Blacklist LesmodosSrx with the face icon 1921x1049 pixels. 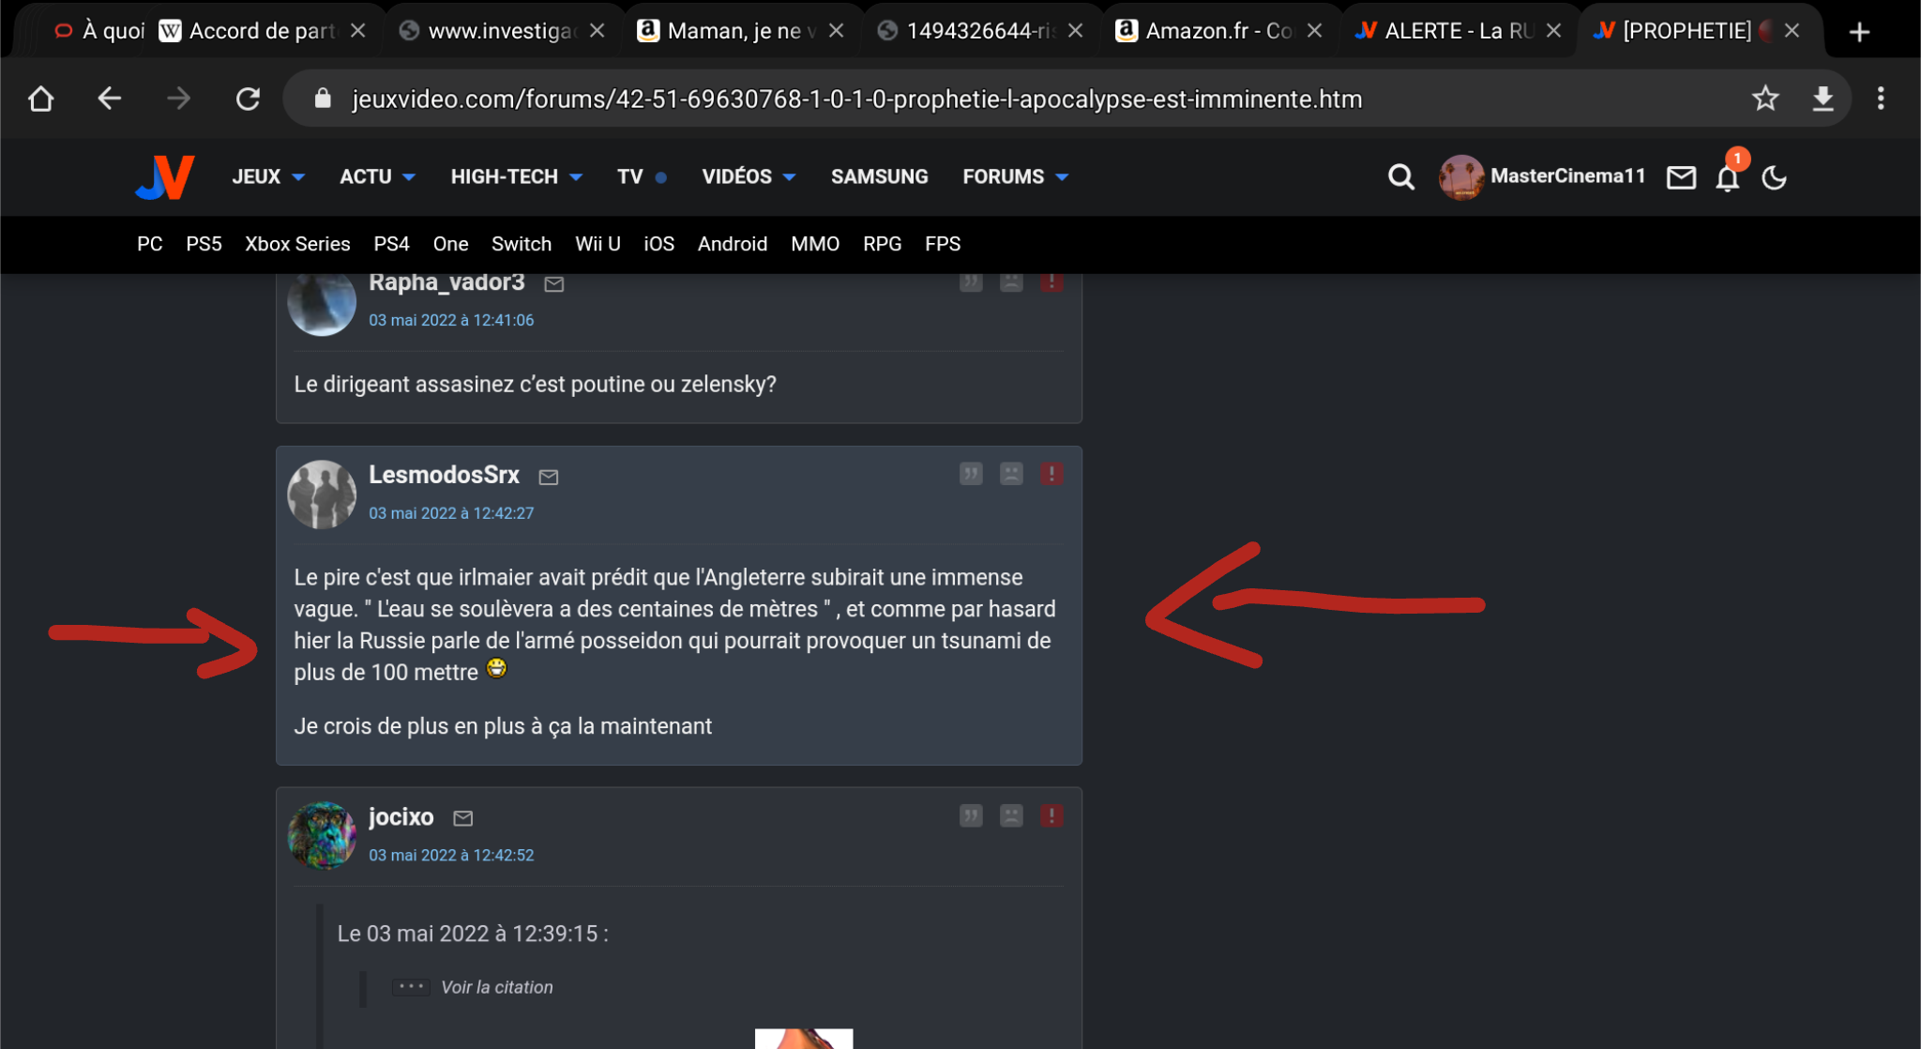pyautogui.click(x=1011, y=474)
